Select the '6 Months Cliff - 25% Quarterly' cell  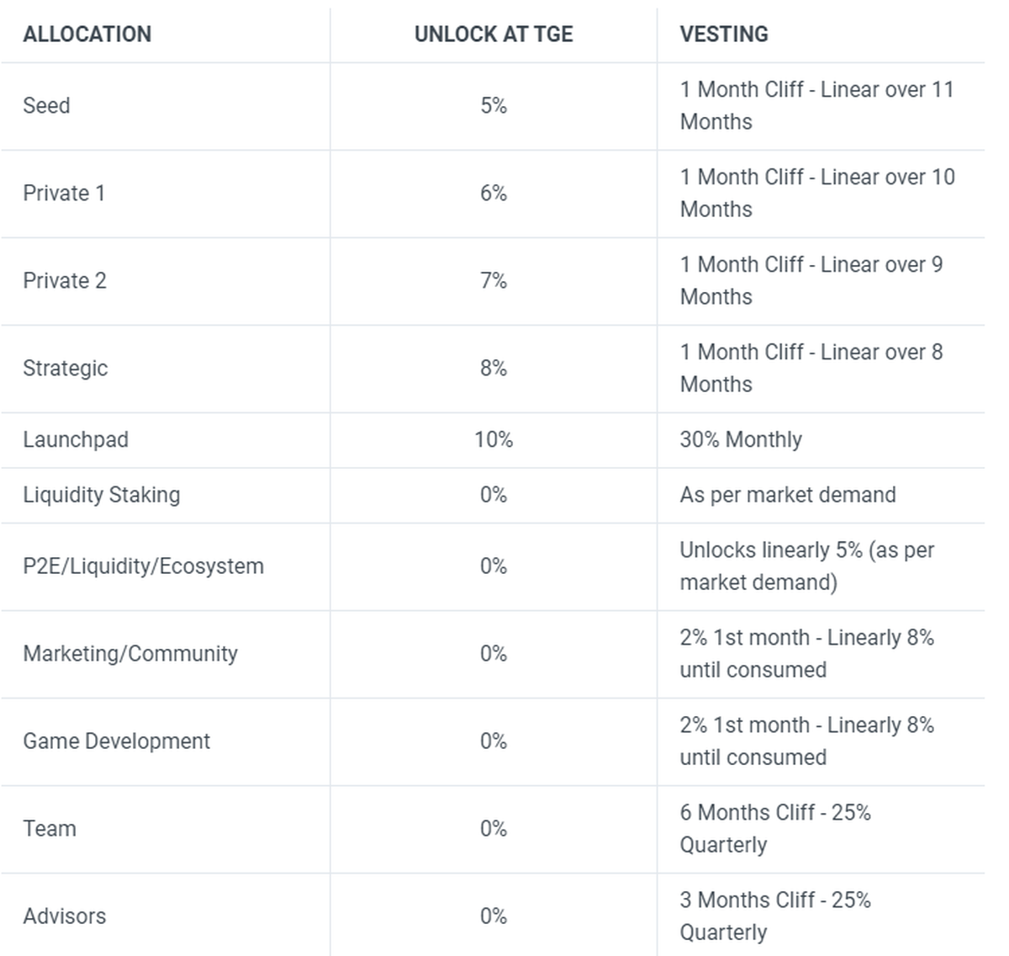[774, 829]
